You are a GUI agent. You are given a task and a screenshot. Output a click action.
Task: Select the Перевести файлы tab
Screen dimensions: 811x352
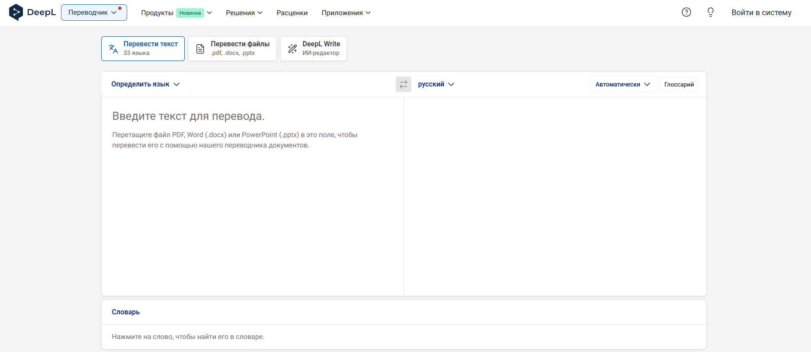[x=232, y=48]
